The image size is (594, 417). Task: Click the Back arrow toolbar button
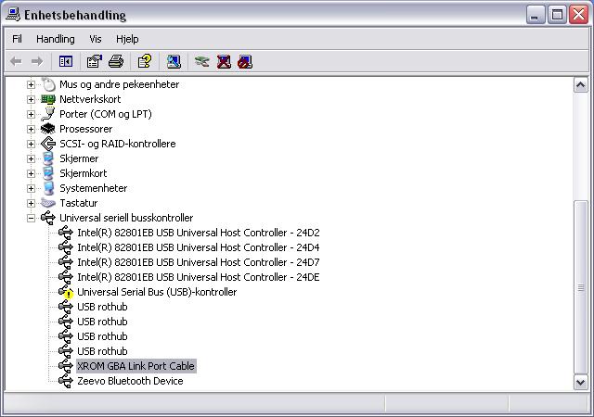16,61
